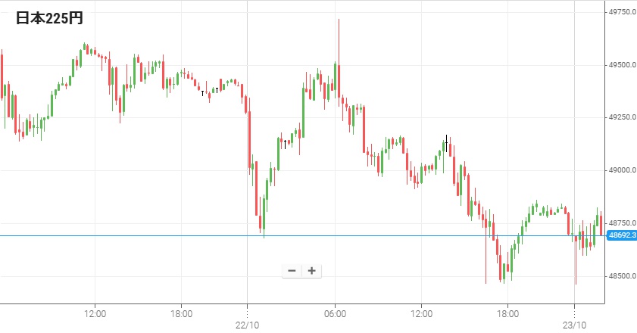Select the 06:00 time axis label
The width and height of the screenshot is (637, 333).
[x=335, y=313]
